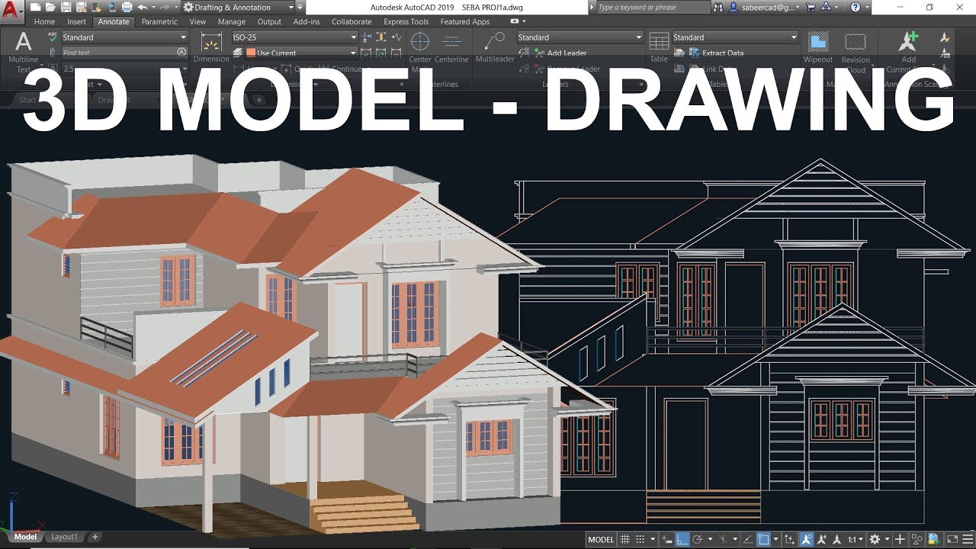Click the Customization hamburger icon in status bar
The width and height of the screenshot is (976, 549).
tap(968, 539)
